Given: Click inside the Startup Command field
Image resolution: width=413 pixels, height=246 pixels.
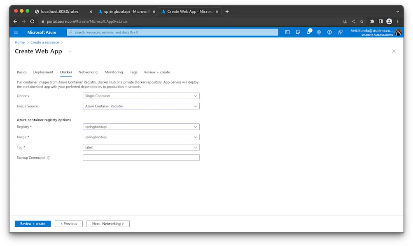Looking at the screenshot, I should coord(141,157).
